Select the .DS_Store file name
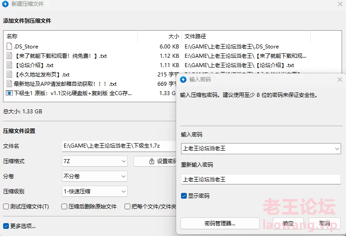The image size is (346, 236). (x=26, y=47)
